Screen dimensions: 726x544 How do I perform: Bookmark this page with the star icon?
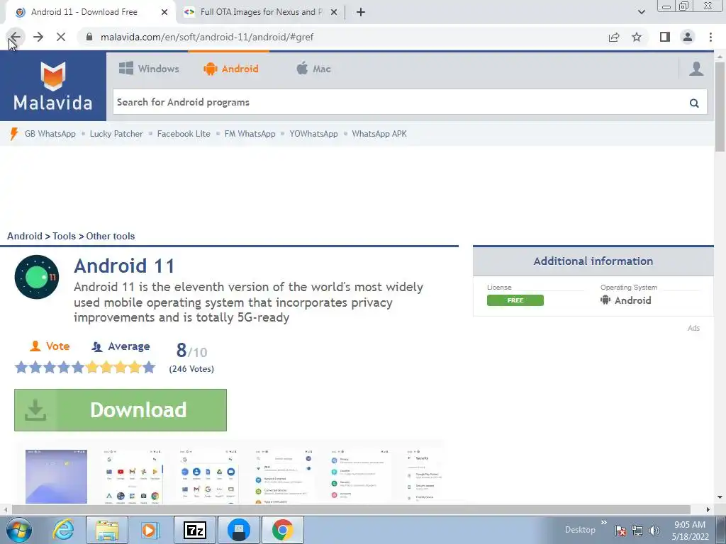[x=637, y=37]
